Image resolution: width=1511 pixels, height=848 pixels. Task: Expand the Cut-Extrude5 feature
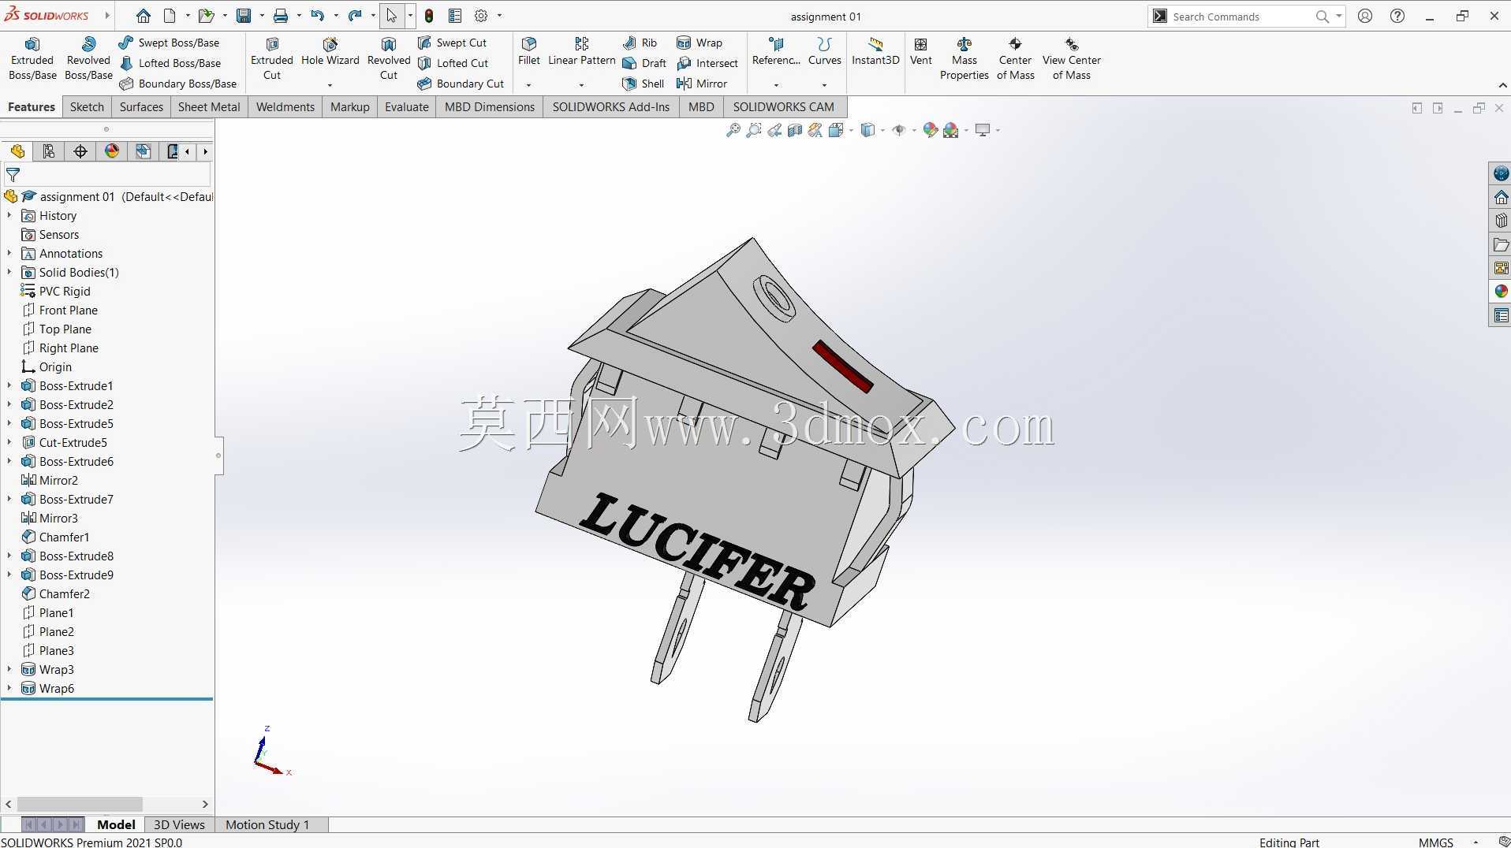(x=9, y=442)
